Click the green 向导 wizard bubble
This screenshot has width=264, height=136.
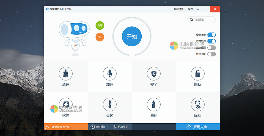click(100, 26)
